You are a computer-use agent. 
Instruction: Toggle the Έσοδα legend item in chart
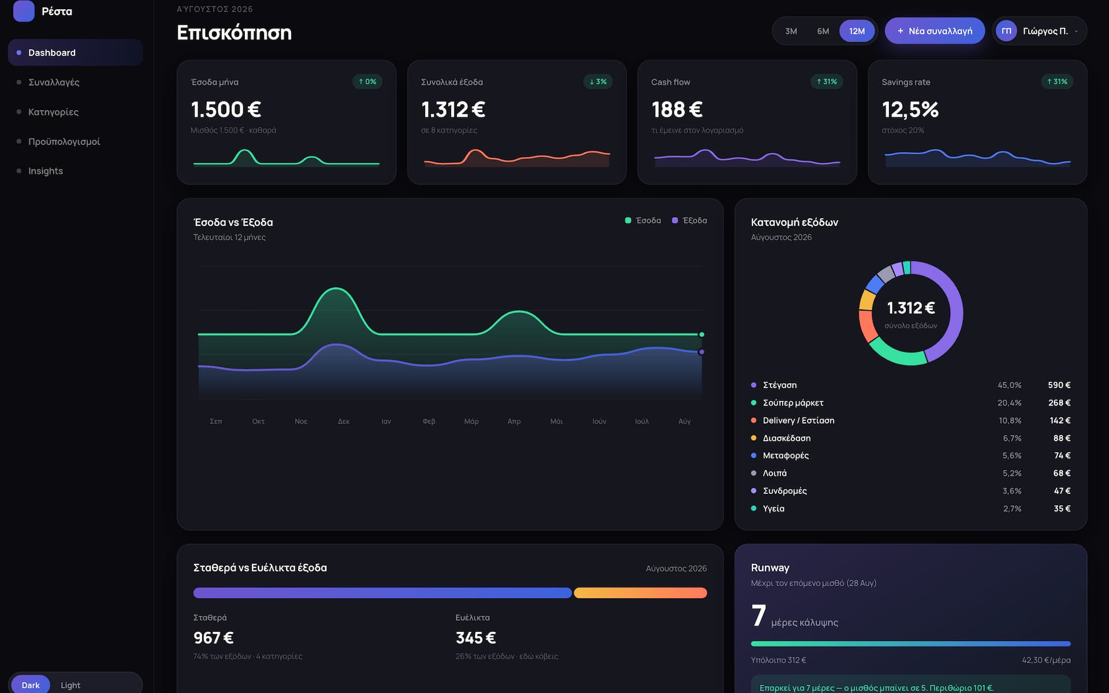[643, 220]
